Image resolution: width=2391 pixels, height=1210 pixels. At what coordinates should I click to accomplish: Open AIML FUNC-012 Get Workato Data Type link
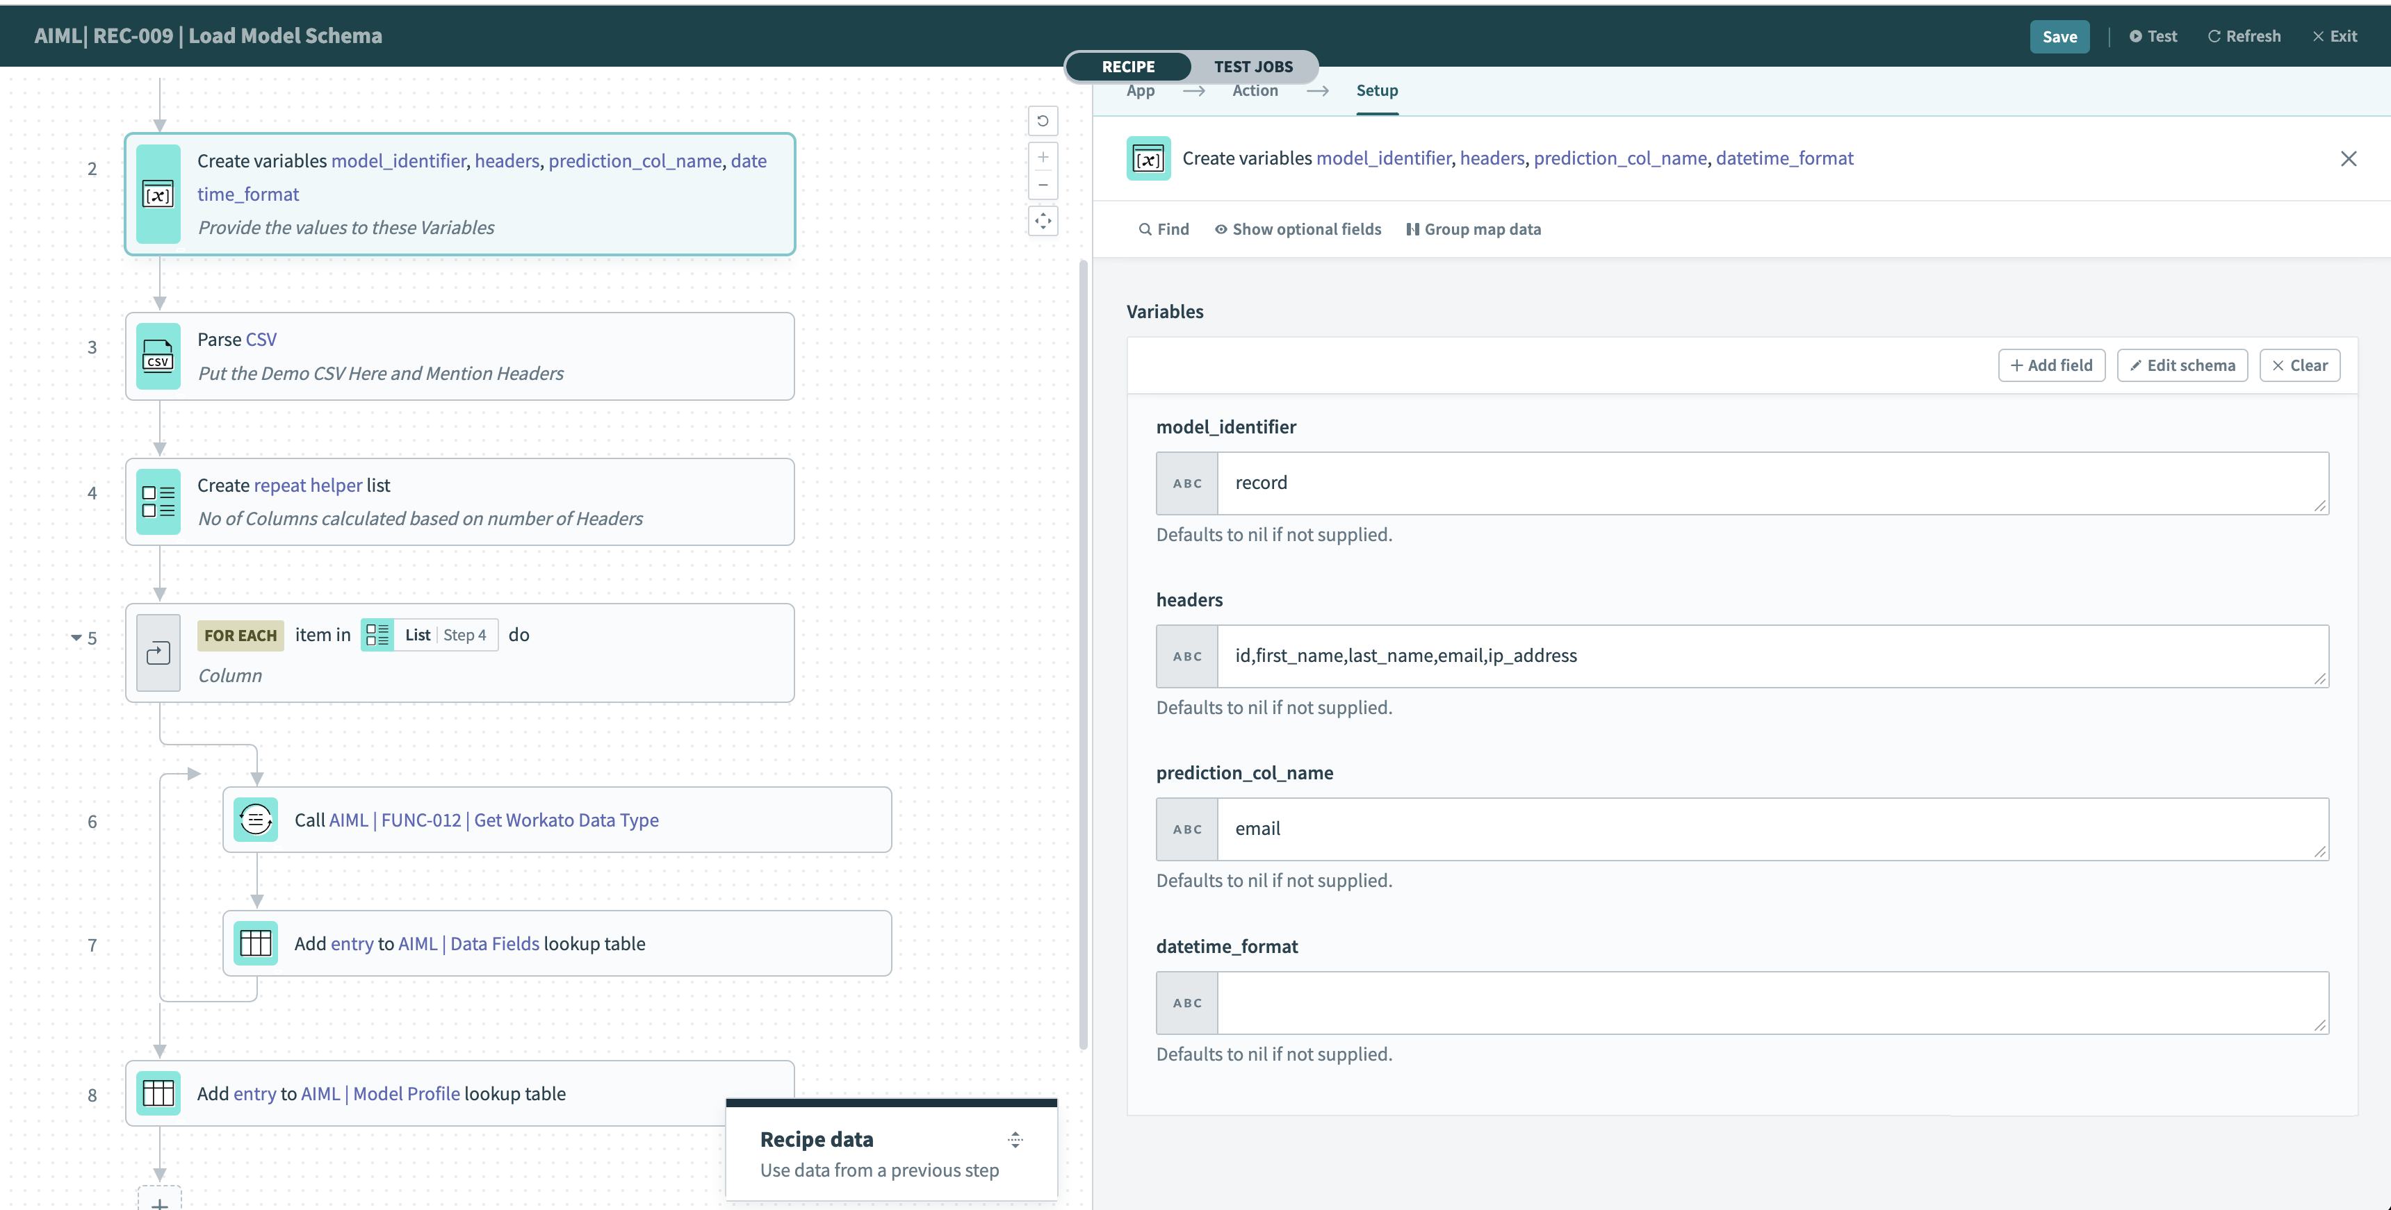[x=493, y=820]
